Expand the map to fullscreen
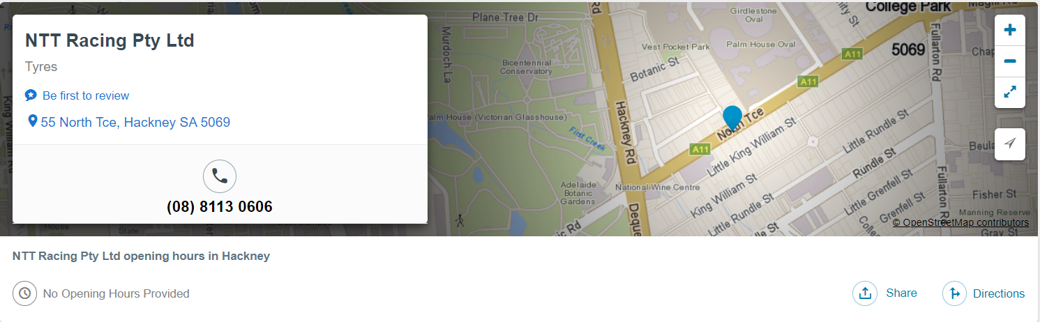The image size is (1040, 322). (x=1009, y=92)
